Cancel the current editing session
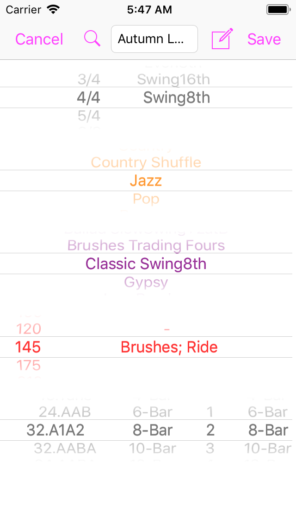This screenshot has width=296, height=527. click(39, 39)
